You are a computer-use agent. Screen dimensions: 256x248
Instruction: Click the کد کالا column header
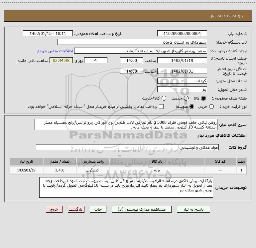220,161
